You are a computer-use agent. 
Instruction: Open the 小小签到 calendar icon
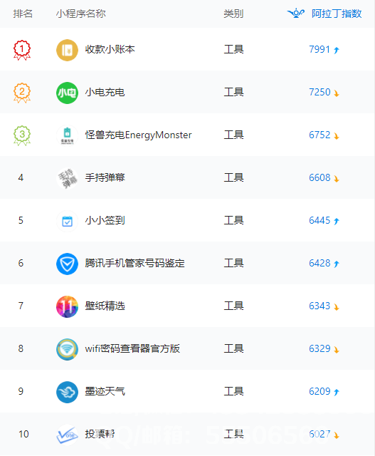[x=67, y=222]
